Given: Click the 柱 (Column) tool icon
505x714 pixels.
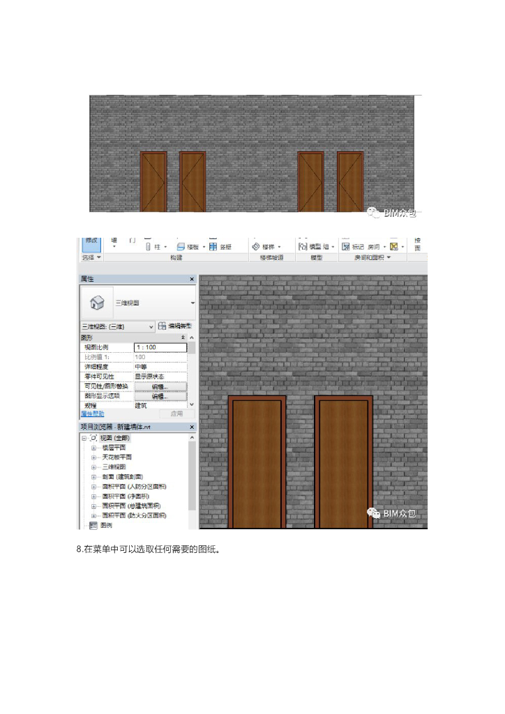Looking at the screenshot, I should pyautogui.click(x=148, y=247).
